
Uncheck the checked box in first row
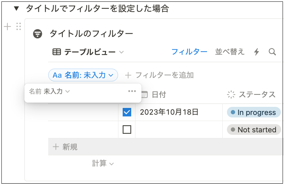(x=127, y=113)
